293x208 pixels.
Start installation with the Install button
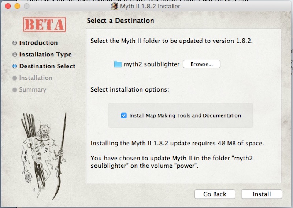pos(262,194)
